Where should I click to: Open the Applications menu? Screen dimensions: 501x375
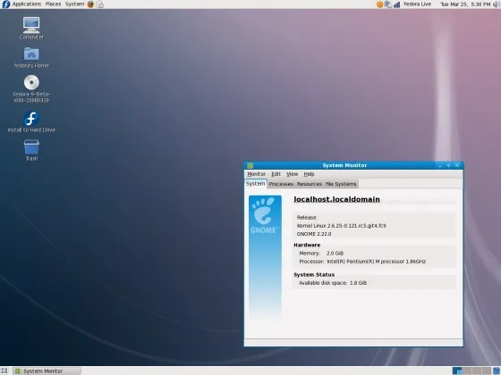[27, 4]
